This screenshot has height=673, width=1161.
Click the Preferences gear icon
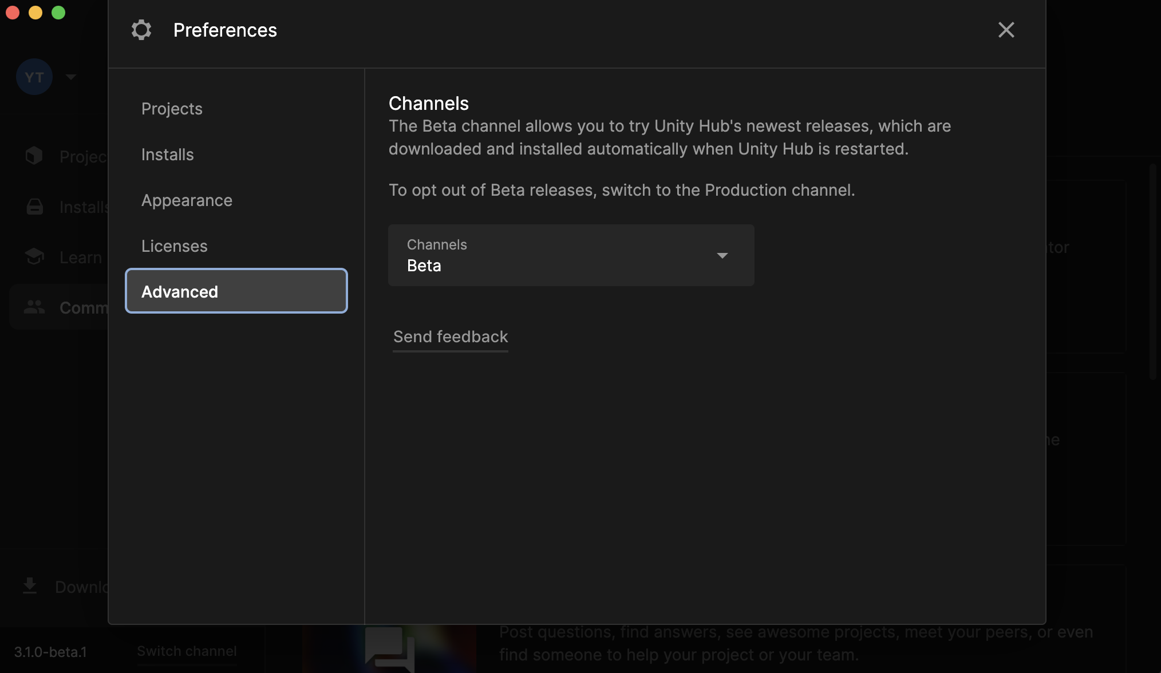pos(141,30)
